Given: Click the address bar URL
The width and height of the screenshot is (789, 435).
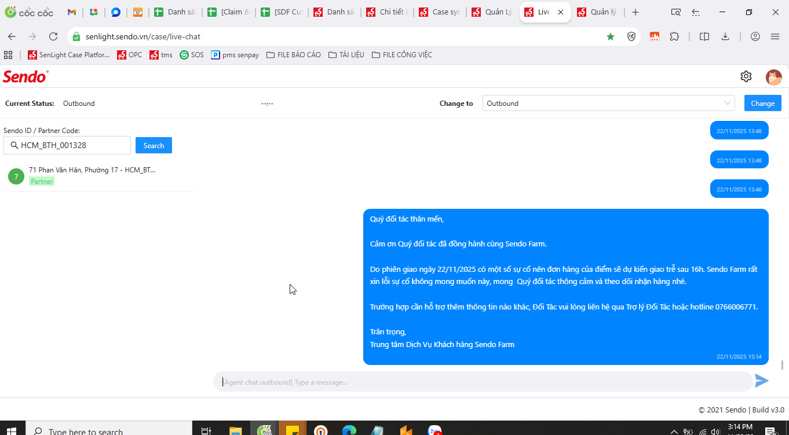Looking at the screenshot, I should pyautogui.click(x=143, y=36).
